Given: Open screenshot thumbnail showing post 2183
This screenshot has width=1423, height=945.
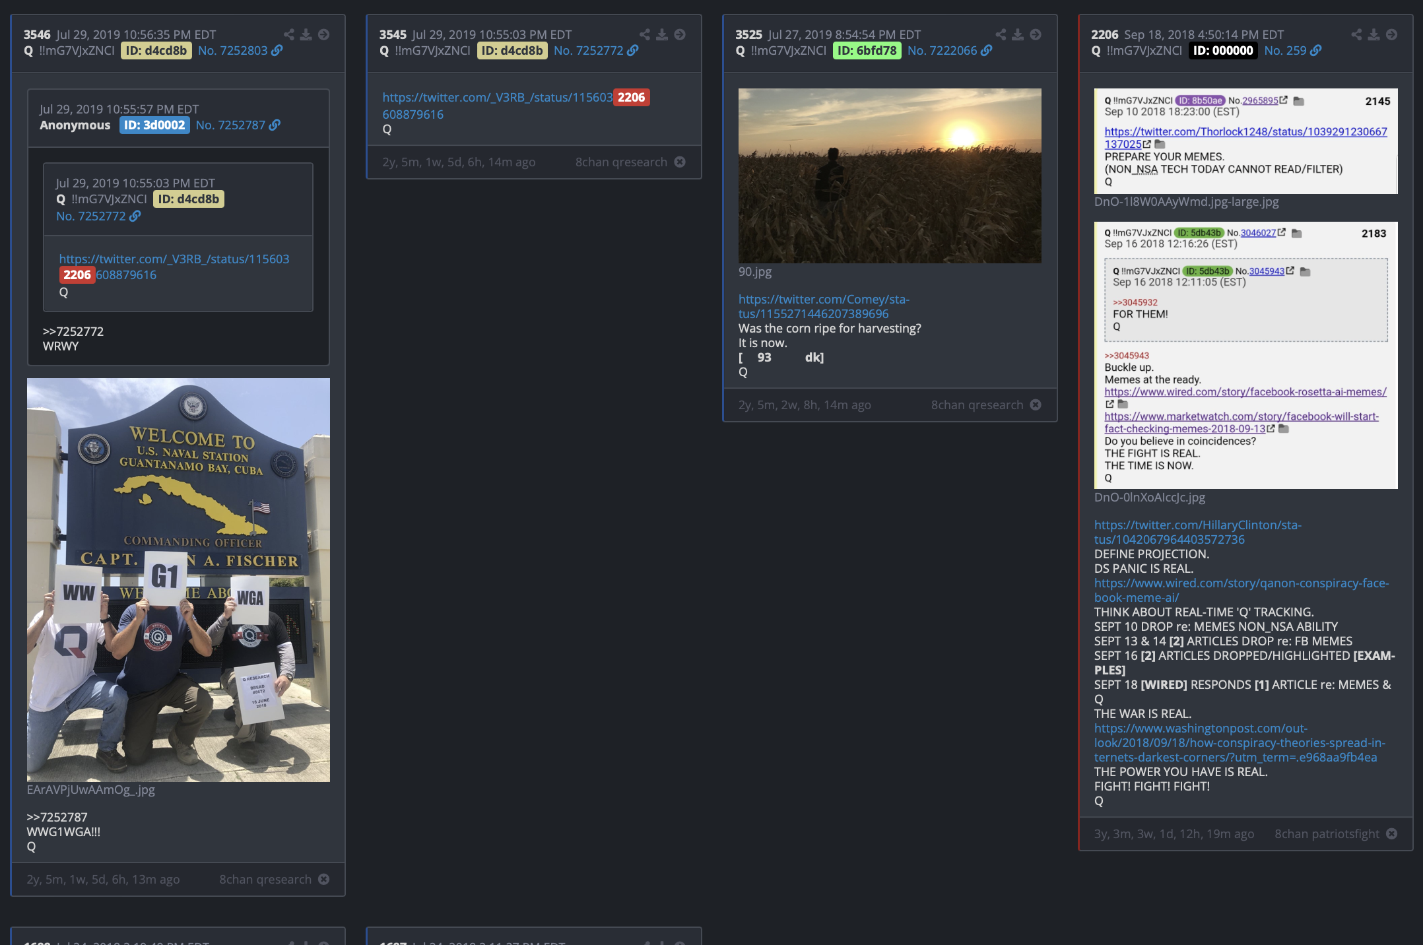Looking at the screenshot, I should tap(1245, 355).
